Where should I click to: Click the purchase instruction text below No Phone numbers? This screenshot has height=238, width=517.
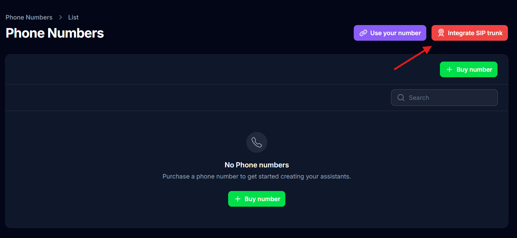tap(257, 176)
